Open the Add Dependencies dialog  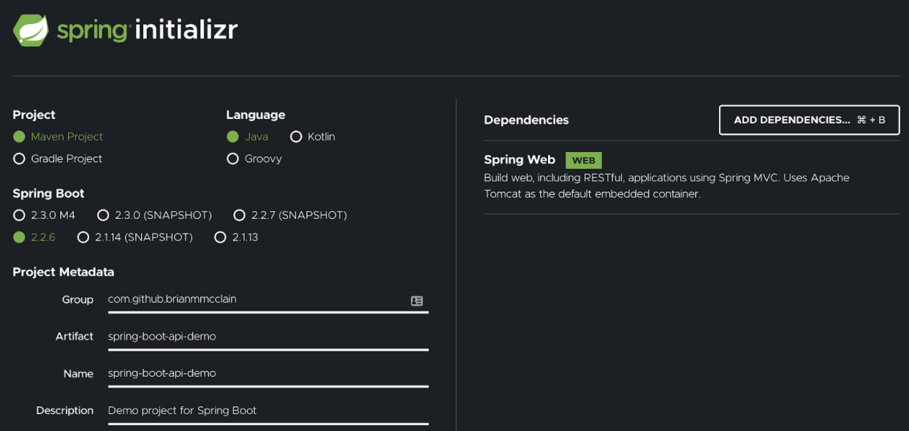point(809,120)
